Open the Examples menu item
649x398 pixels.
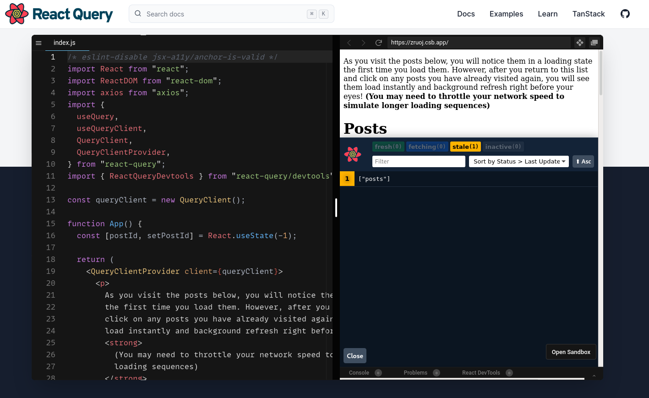click(506, 14)
